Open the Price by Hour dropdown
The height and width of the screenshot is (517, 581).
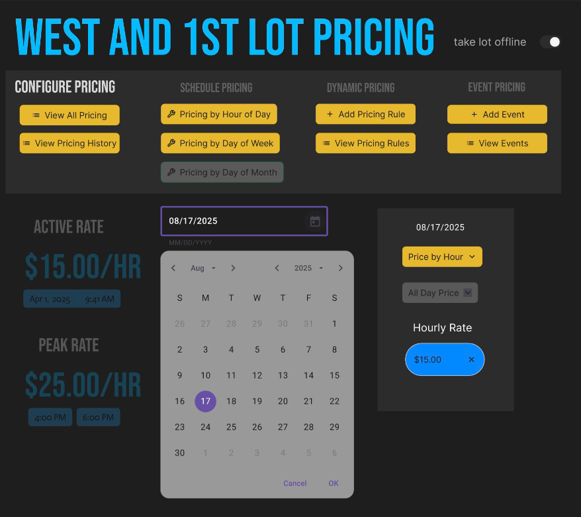pyautogui.click(x=442, y=257)
